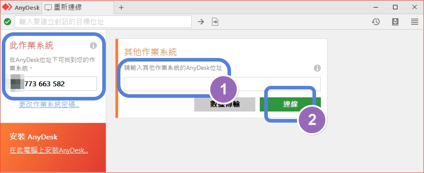Click the 此作業系統 heading
This screenshot has width=424, height=173.
click(31, 46)
